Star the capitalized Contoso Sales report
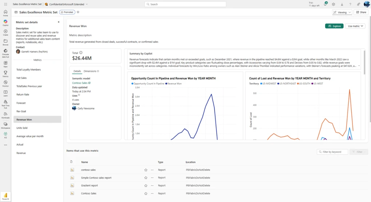The height and width of the screenshot is (202, 371). [x=146, y=194]
